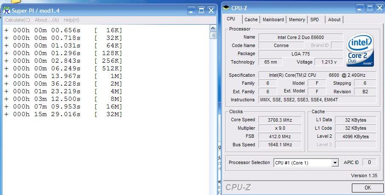385x195 pixels.
Task: Click the Package value 'LGA 775'
Action: (x=301, y=54)
